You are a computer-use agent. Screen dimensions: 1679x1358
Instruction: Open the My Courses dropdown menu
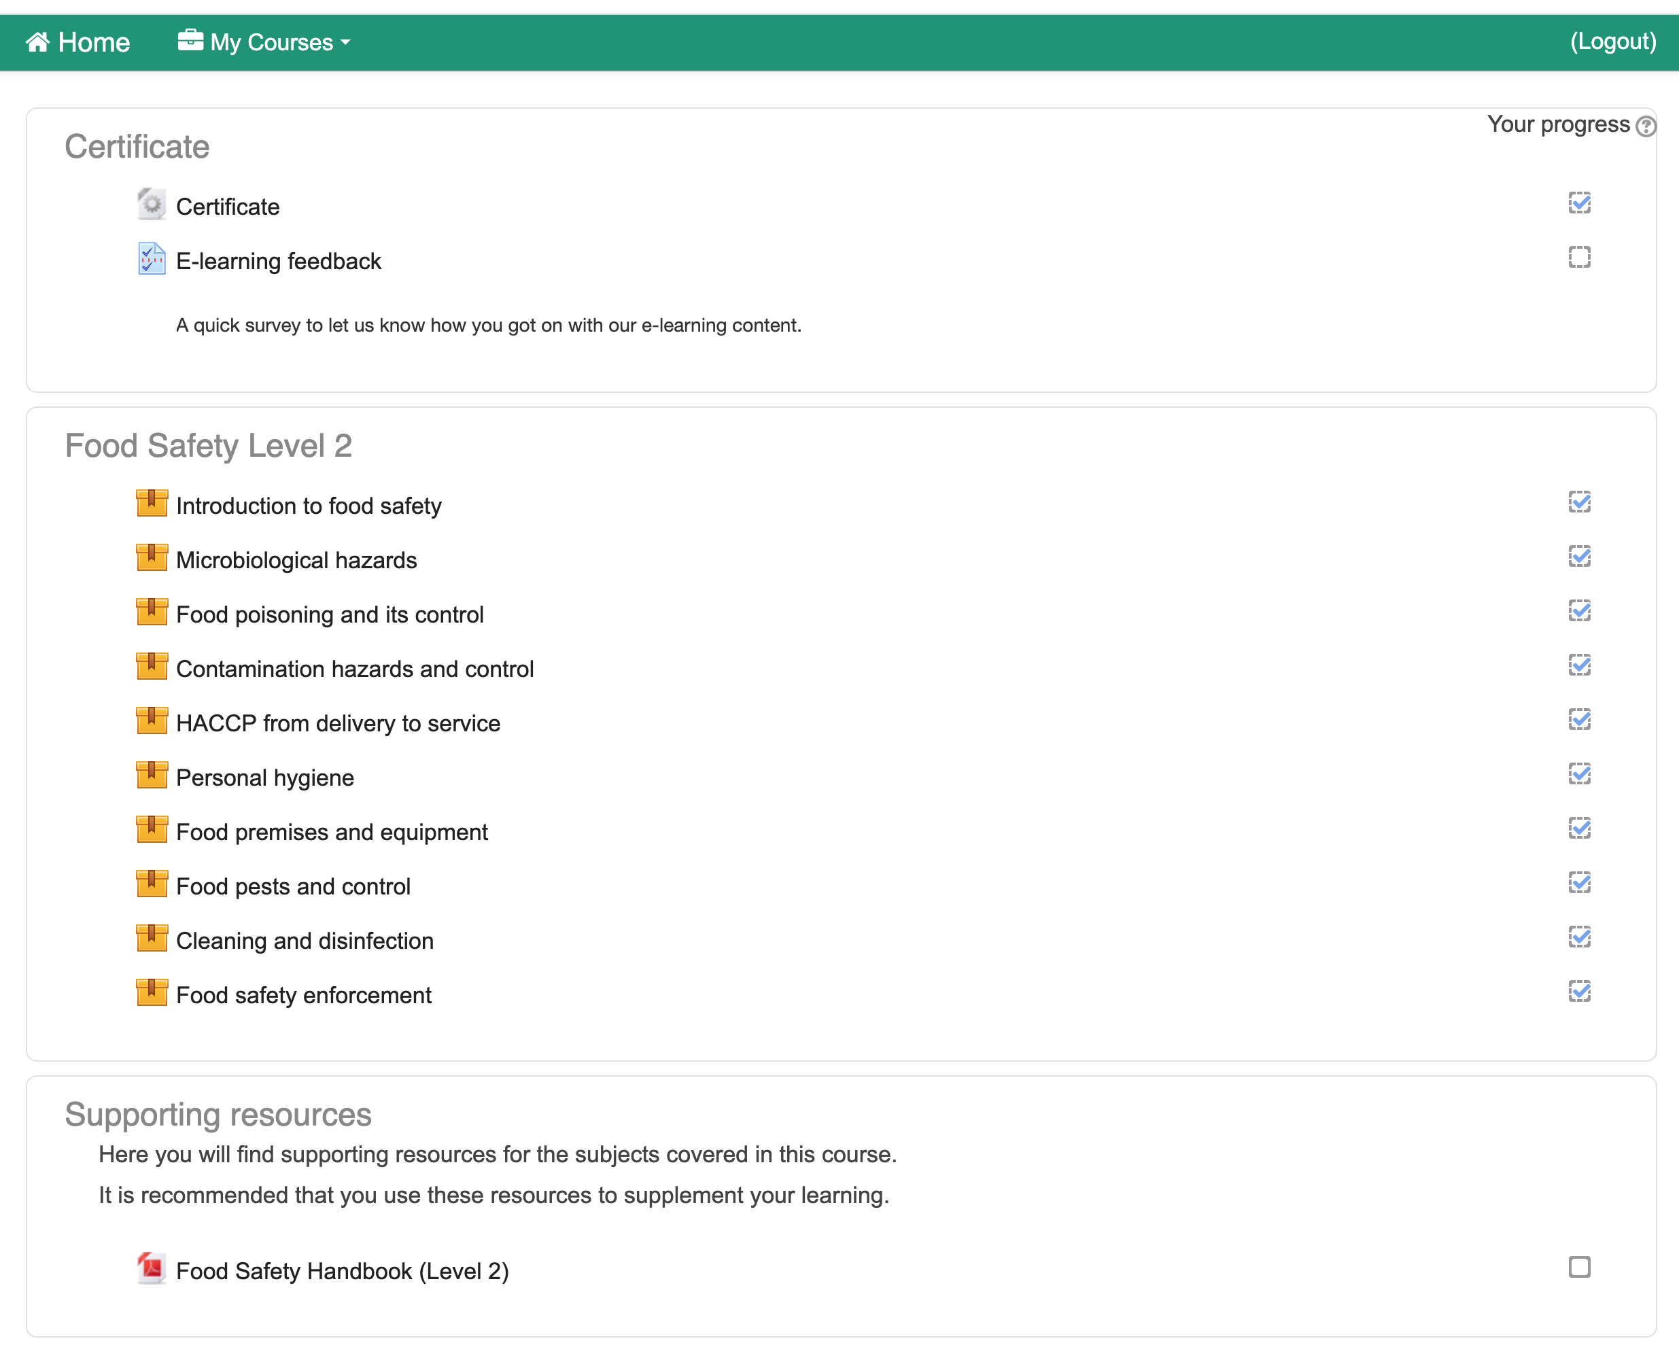pos(264,41)
